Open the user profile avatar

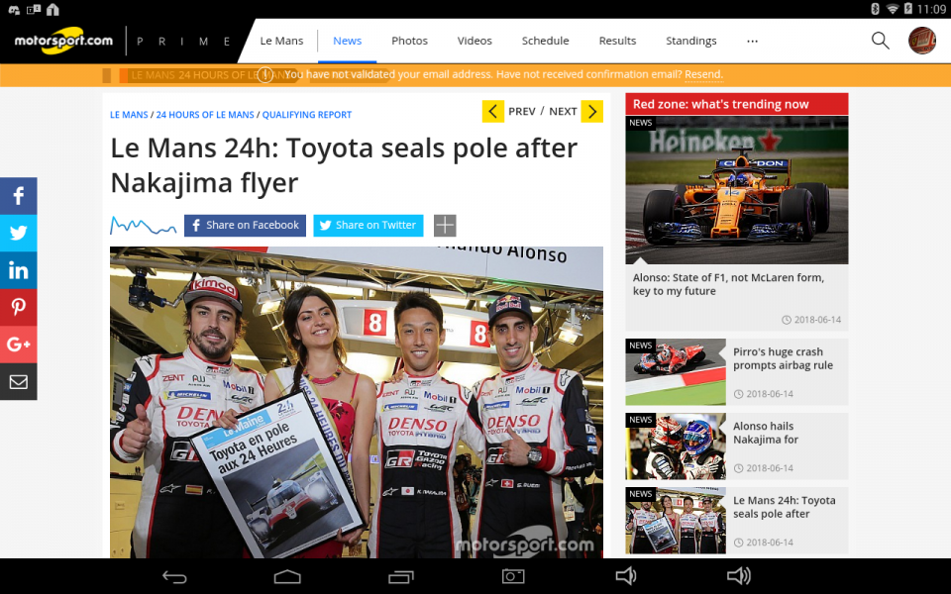[922, 41]
